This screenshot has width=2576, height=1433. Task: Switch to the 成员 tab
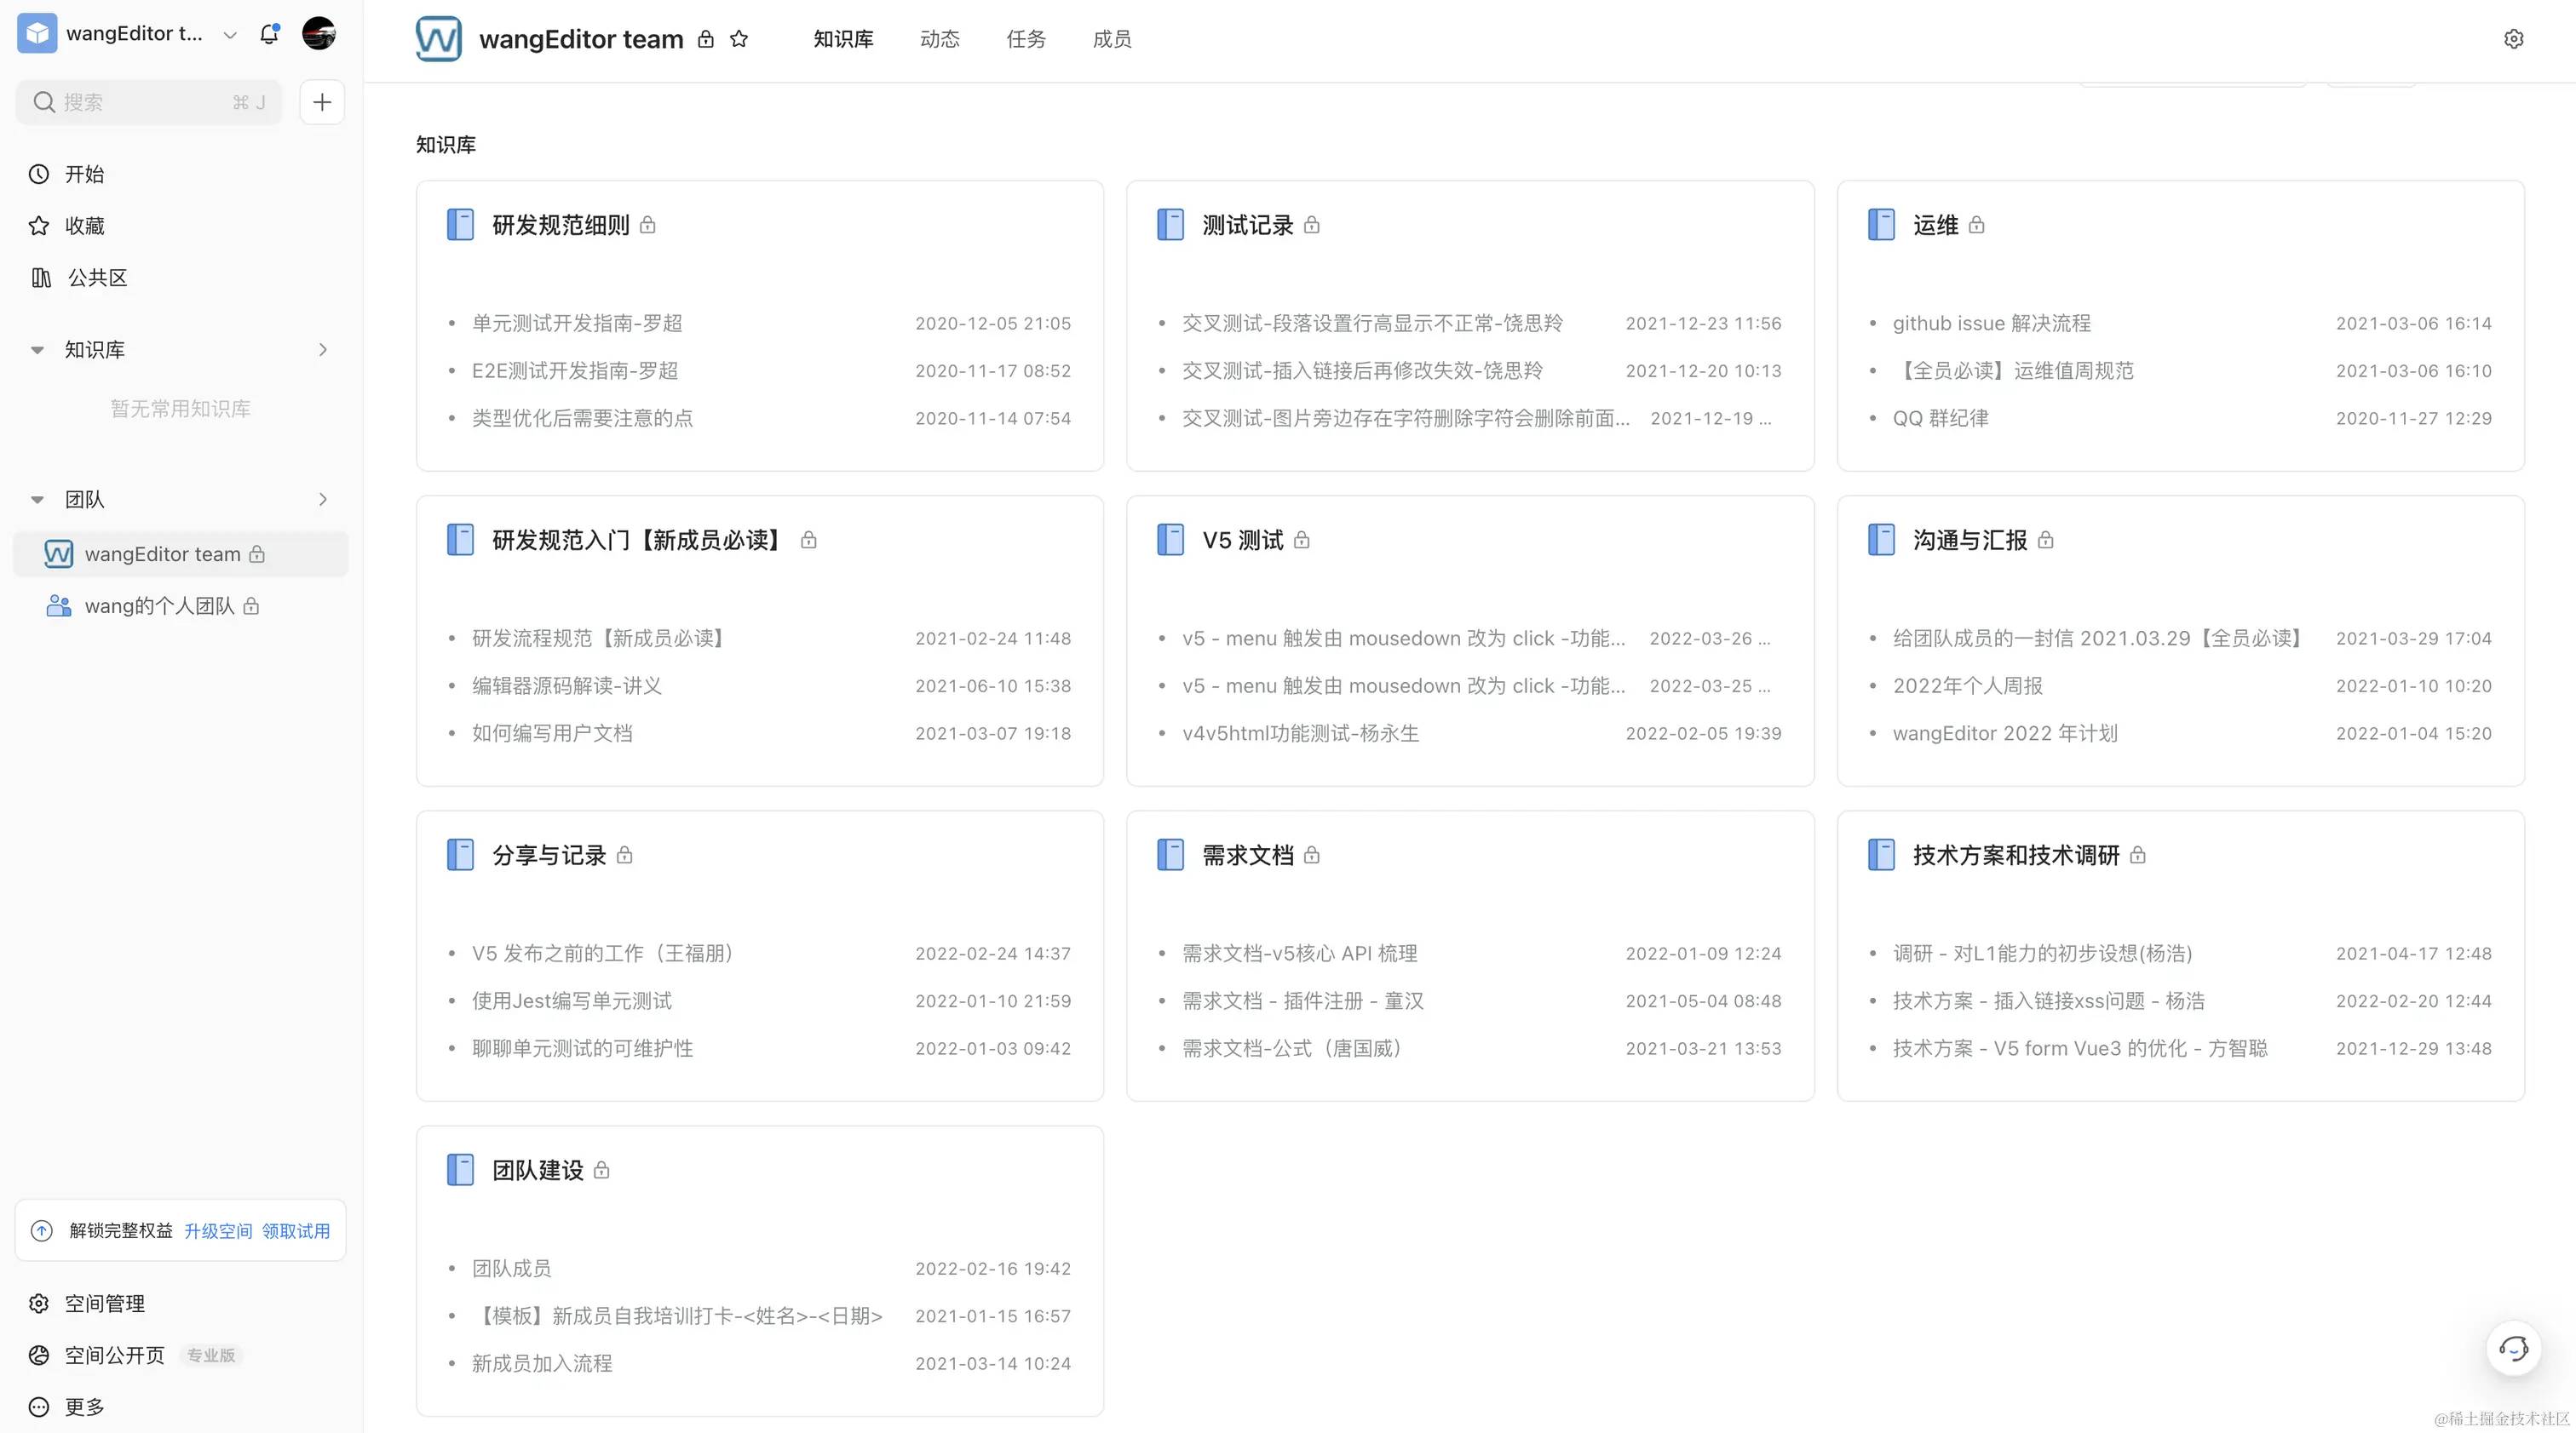(x=1112, y=39)
